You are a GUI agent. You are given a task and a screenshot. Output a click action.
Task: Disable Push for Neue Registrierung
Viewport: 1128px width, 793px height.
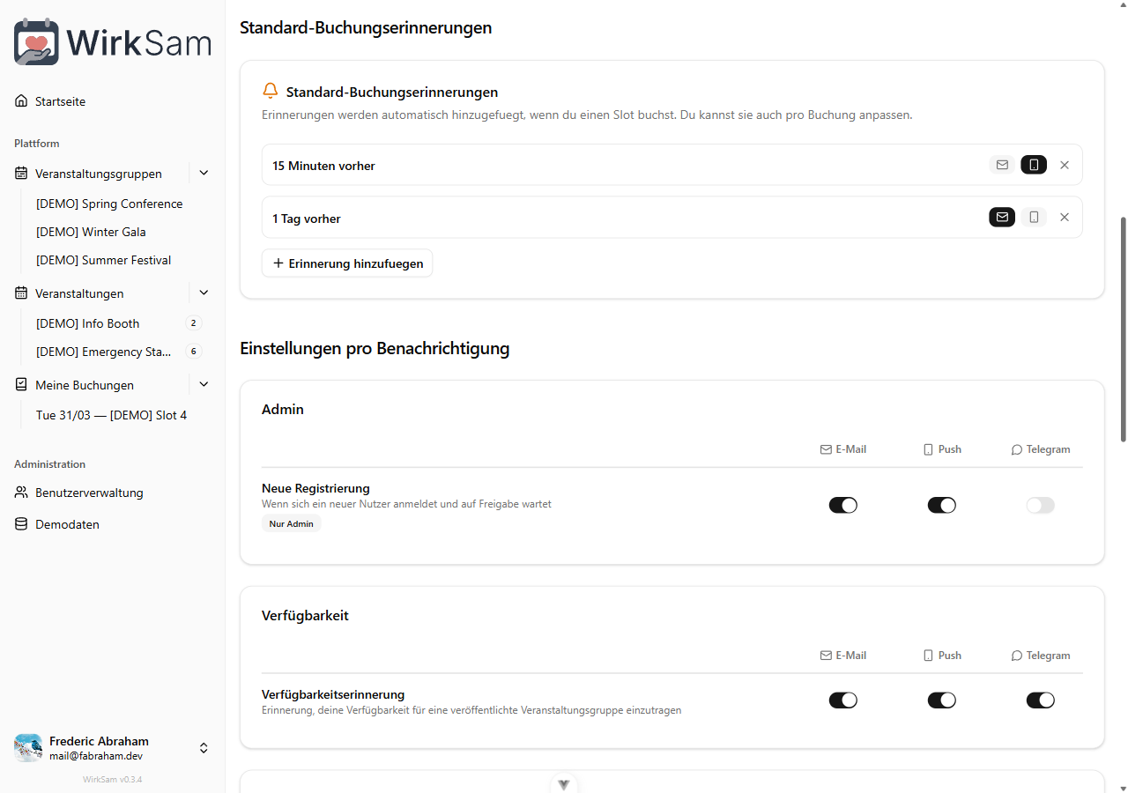pos(942,505)
